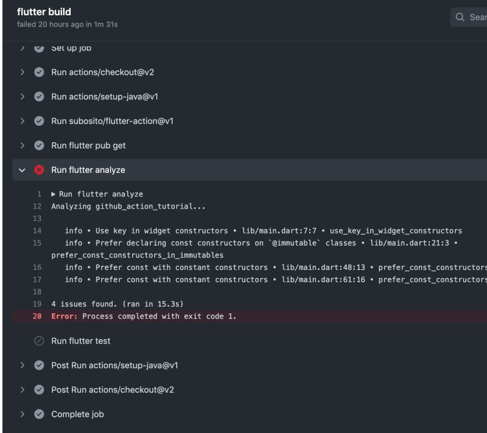Click the success checkmark beside Post Run actions/checkout@v2
The width and height of the screenshot is (487, 433).
point(39,390)
